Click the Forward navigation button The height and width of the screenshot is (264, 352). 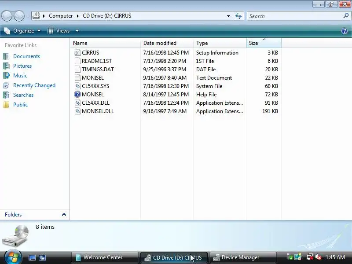pyautogui.click(x=19, y=16)
